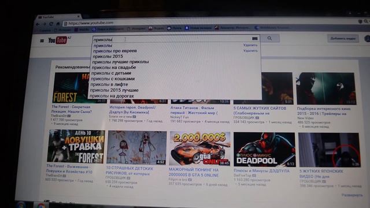Viewport: 370px width, 208px height.
Task: Open channel TheBrainDit under Секретная Локация
Action: (x=59, y=116)
